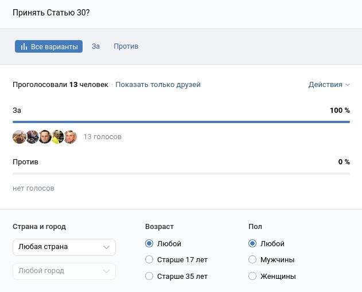Click the "100 %" result value
This screenshot has height=292, width=362.
(x=340, y=111)
